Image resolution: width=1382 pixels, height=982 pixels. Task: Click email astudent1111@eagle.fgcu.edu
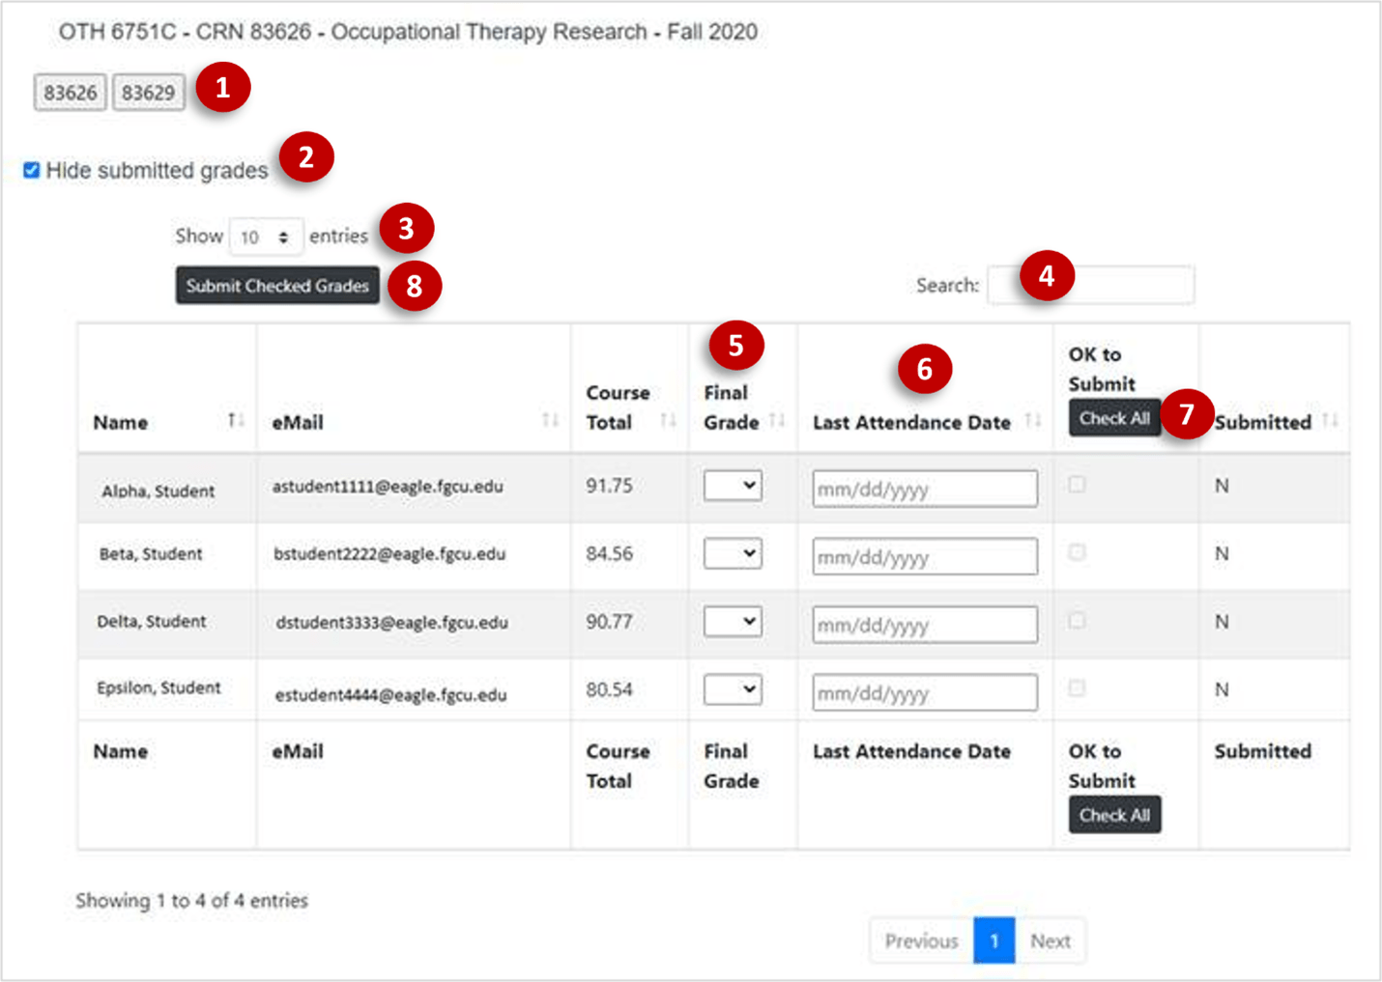click(x=388, y=487)
